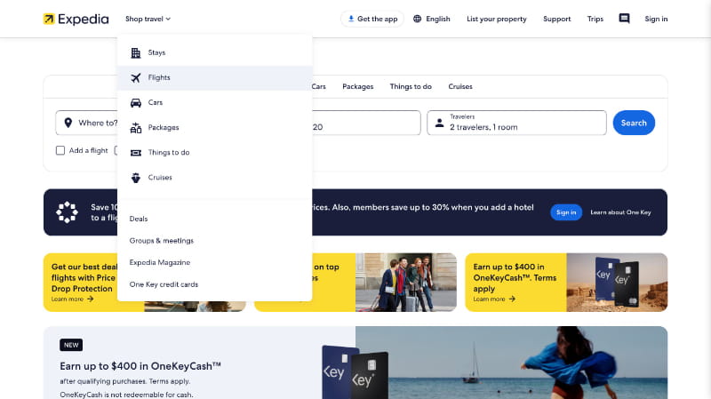Enable the Add a flight checkbox
Image resolution: width=711 pixels, height=399 pixels.
(60, 150)
